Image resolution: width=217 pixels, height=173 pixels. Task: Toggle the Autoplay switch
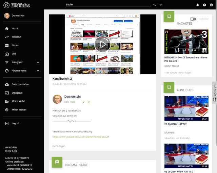pyautogui.click(x=193, y=19)
